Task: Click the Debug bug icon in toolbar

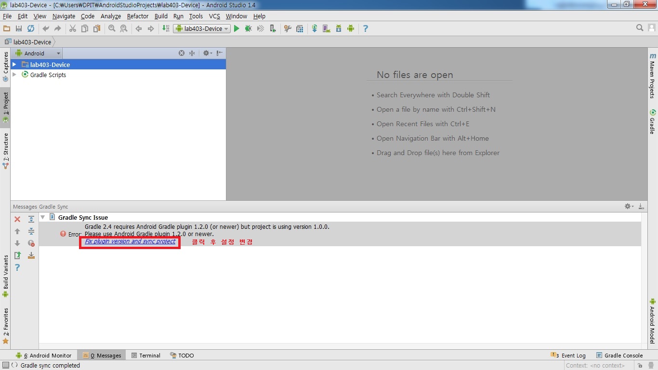Action: click(x=248, y=29)
